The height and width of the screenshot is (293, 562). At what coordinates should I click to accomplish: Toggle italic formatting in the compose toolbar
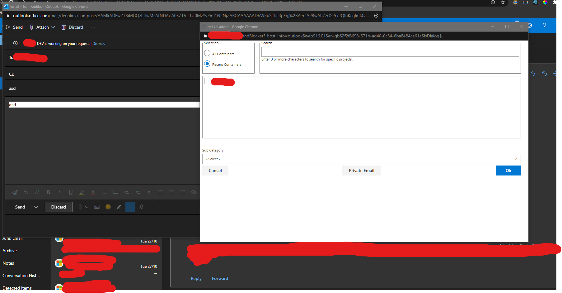pos(59,192)
